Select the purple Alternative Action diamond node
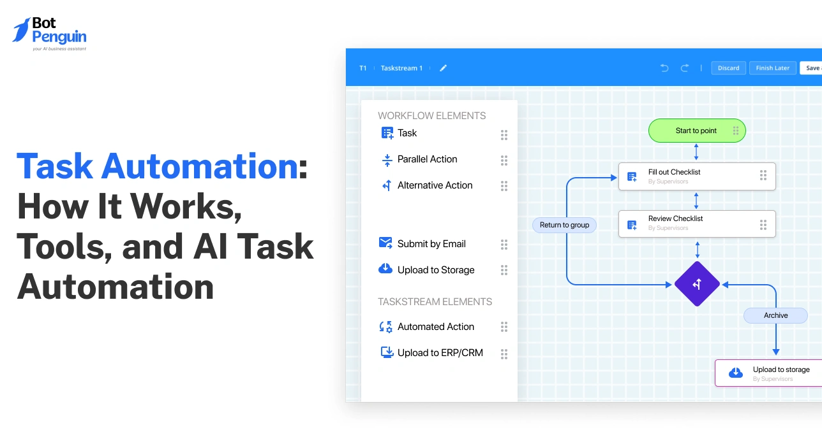 697,283
